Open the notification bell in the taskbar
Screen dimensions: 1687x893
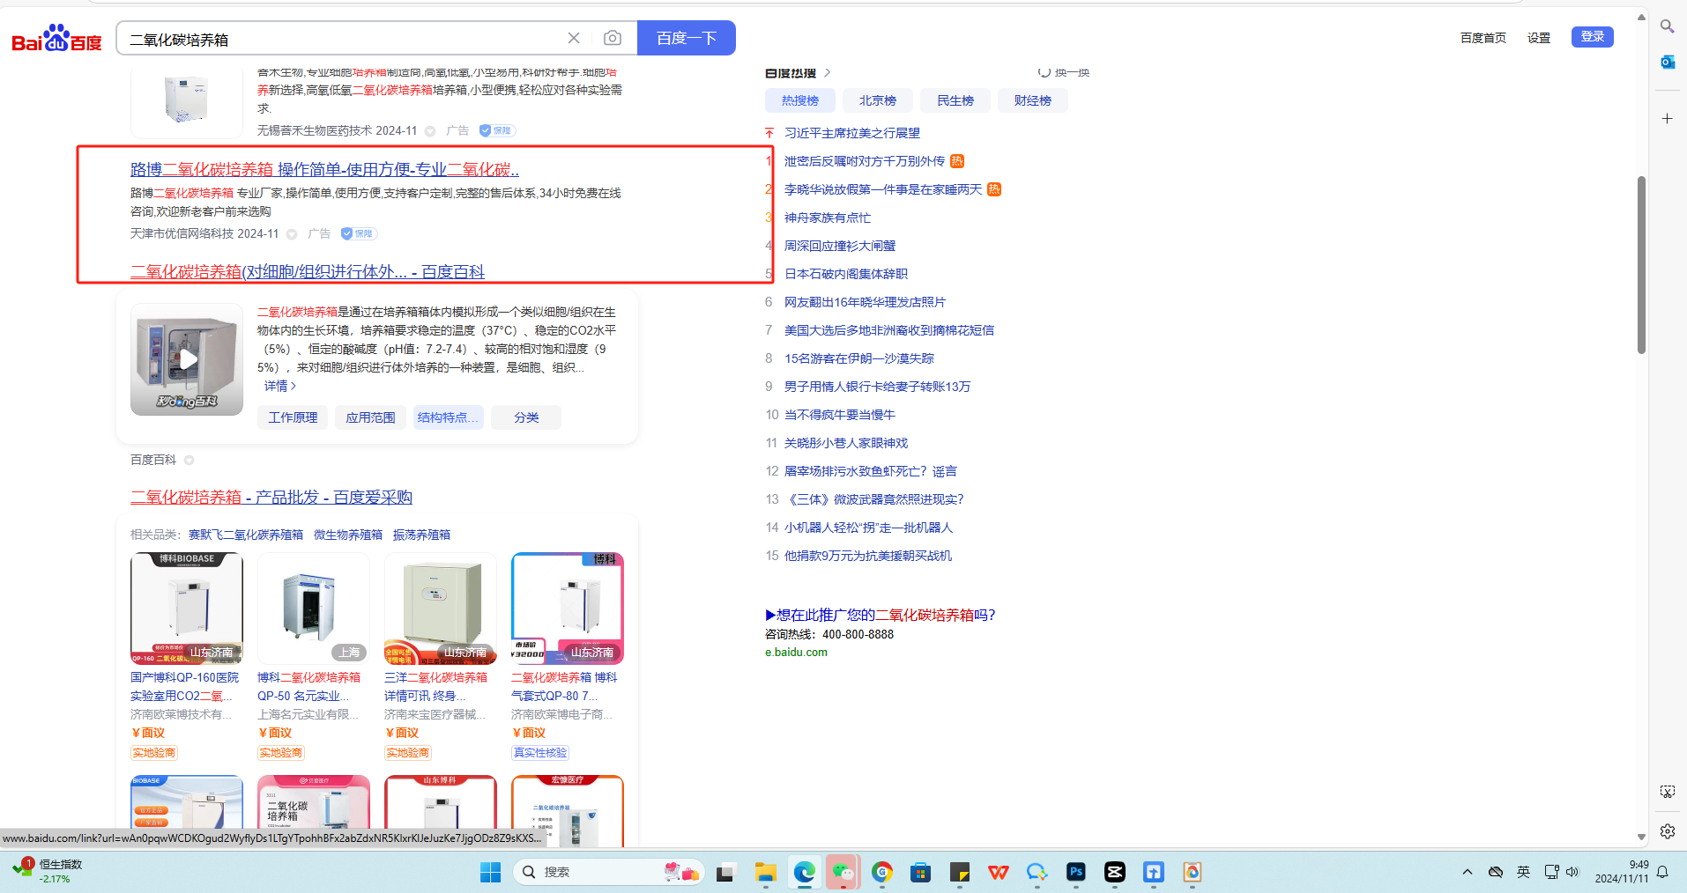click(1662, 872)
